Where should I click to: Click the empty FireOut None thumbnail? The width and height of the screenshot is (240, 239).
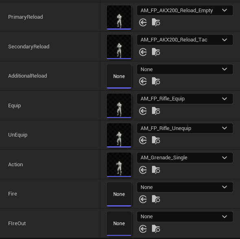coord(119,224)
